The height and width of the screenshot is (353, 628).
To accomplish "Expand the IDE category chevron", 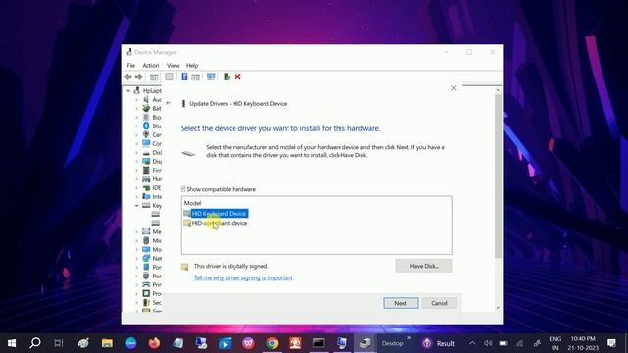I will [136, 187].
